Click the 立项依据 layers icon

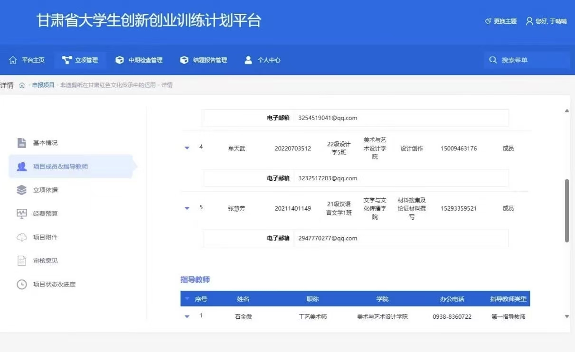point(21,190)
